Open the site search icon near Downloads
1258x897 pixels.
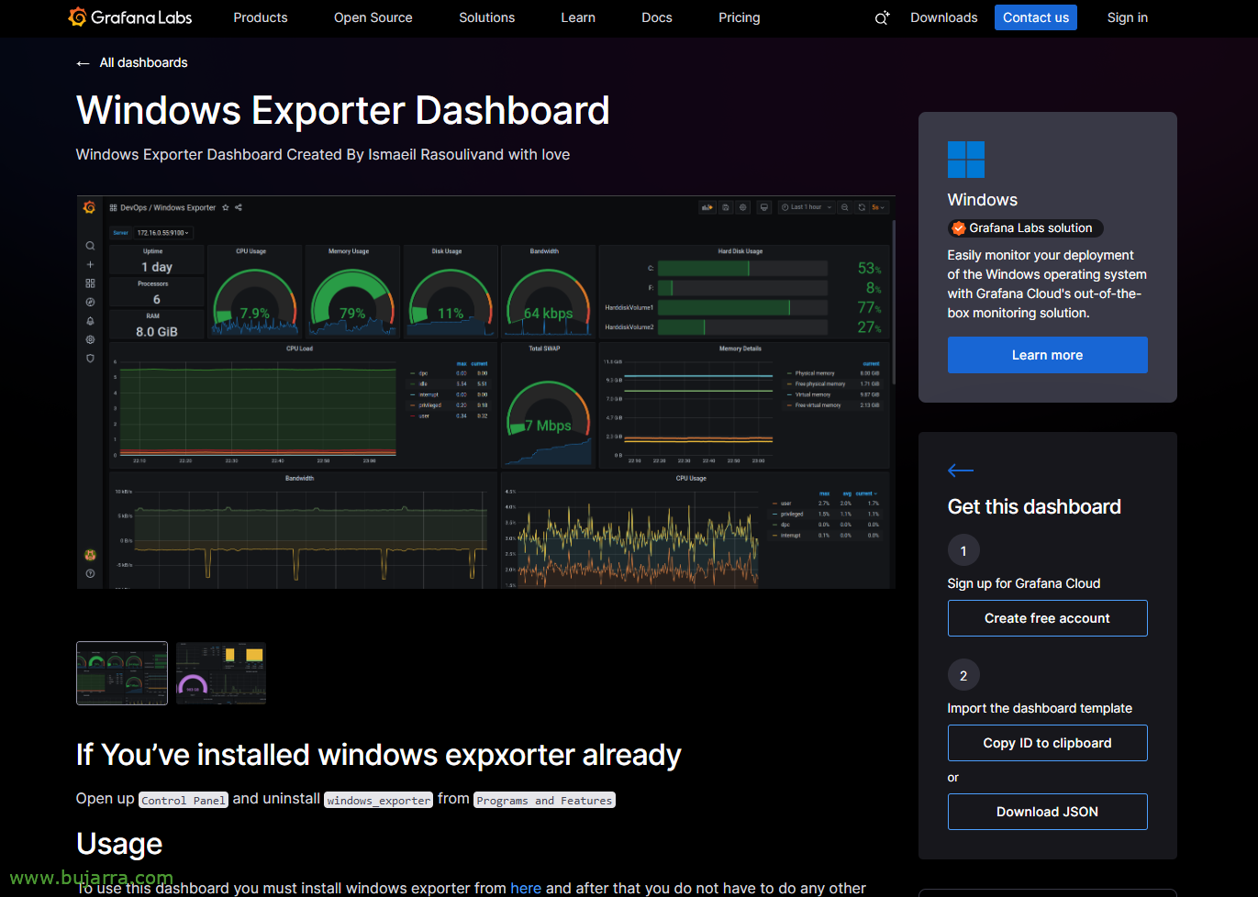[882, 17]
